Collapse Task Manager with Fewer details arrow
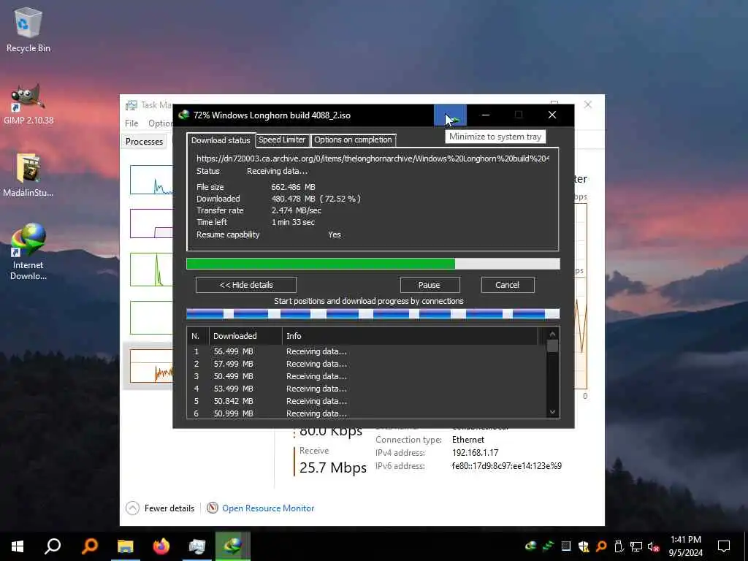 point(133,508)
